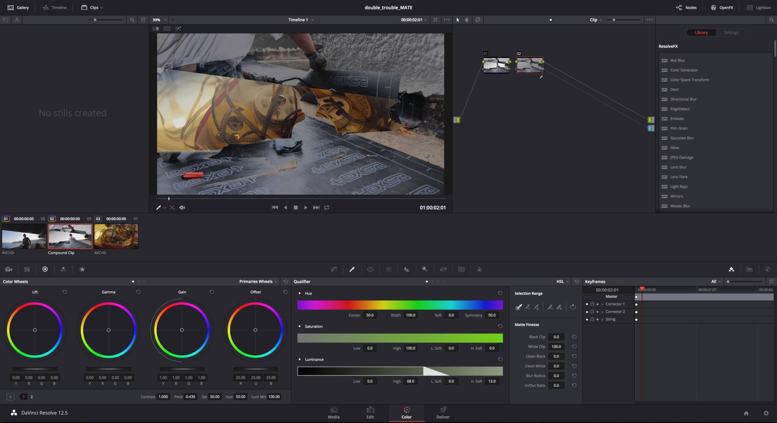Image resolution: width=777 pixels, height=423 pixels.
Task: Select the Power Window palette icon
Action: click(370, 269)
